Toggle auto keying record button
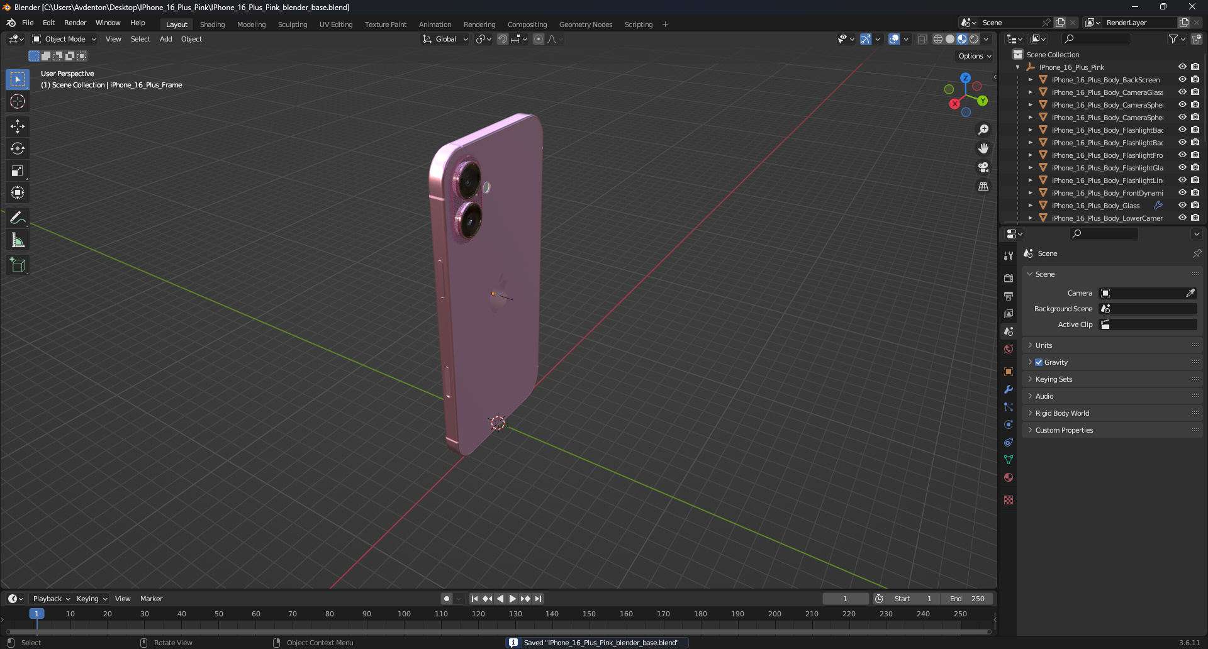This screenshot has width=1208, height=649. 447,599
